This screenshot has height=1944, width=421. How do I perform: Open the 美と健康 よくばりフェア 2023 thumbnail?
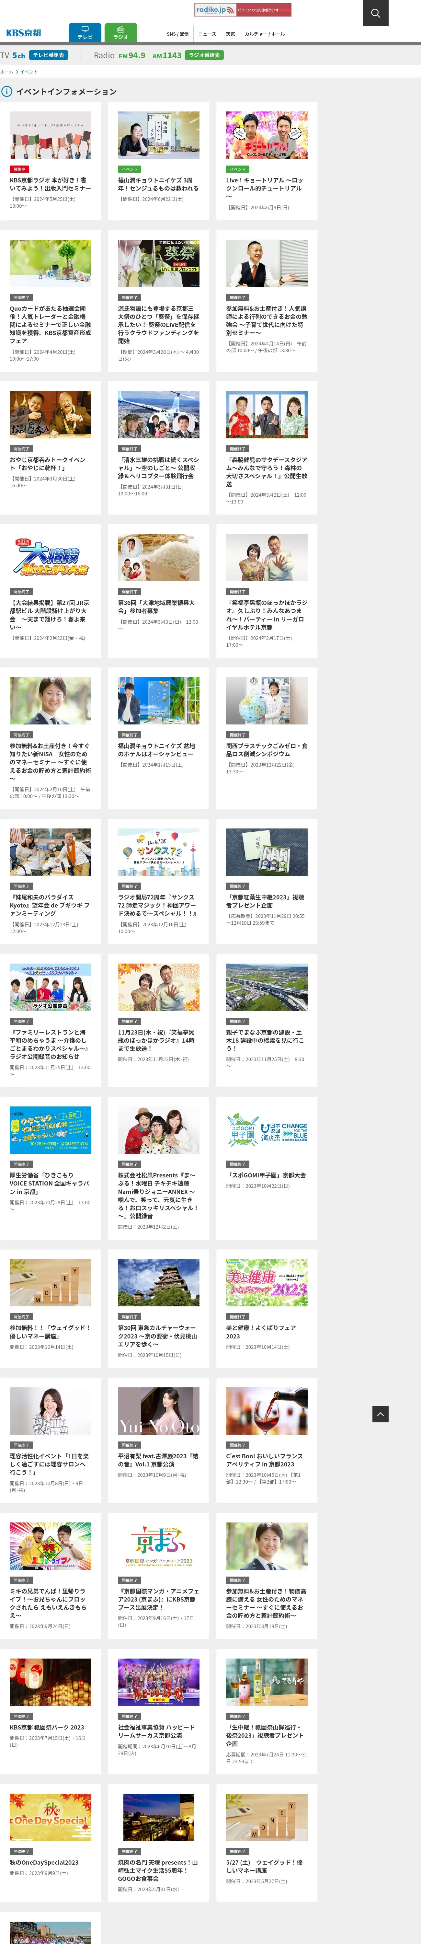tap(267, 1282)
